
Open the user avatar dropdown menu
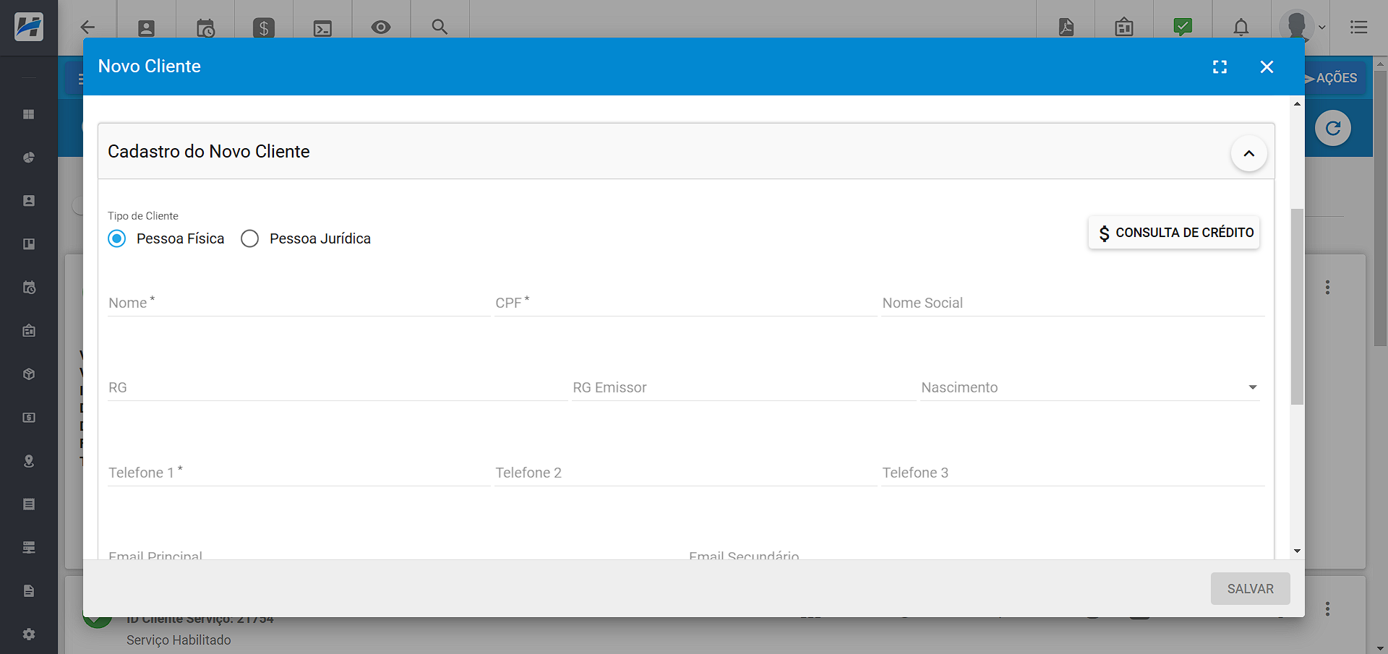1303,27
